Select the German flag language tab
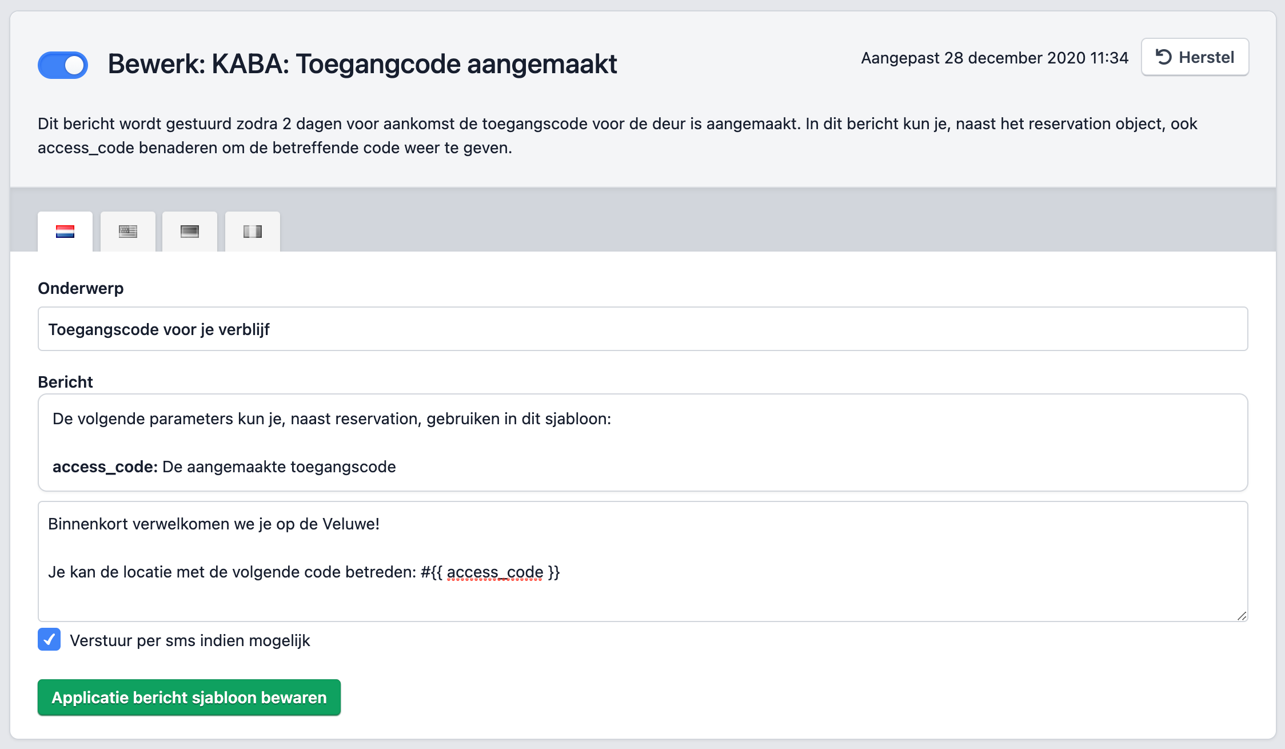Image resolution: width=1285 pixels, height=749 pixels. tap(190, 232)
